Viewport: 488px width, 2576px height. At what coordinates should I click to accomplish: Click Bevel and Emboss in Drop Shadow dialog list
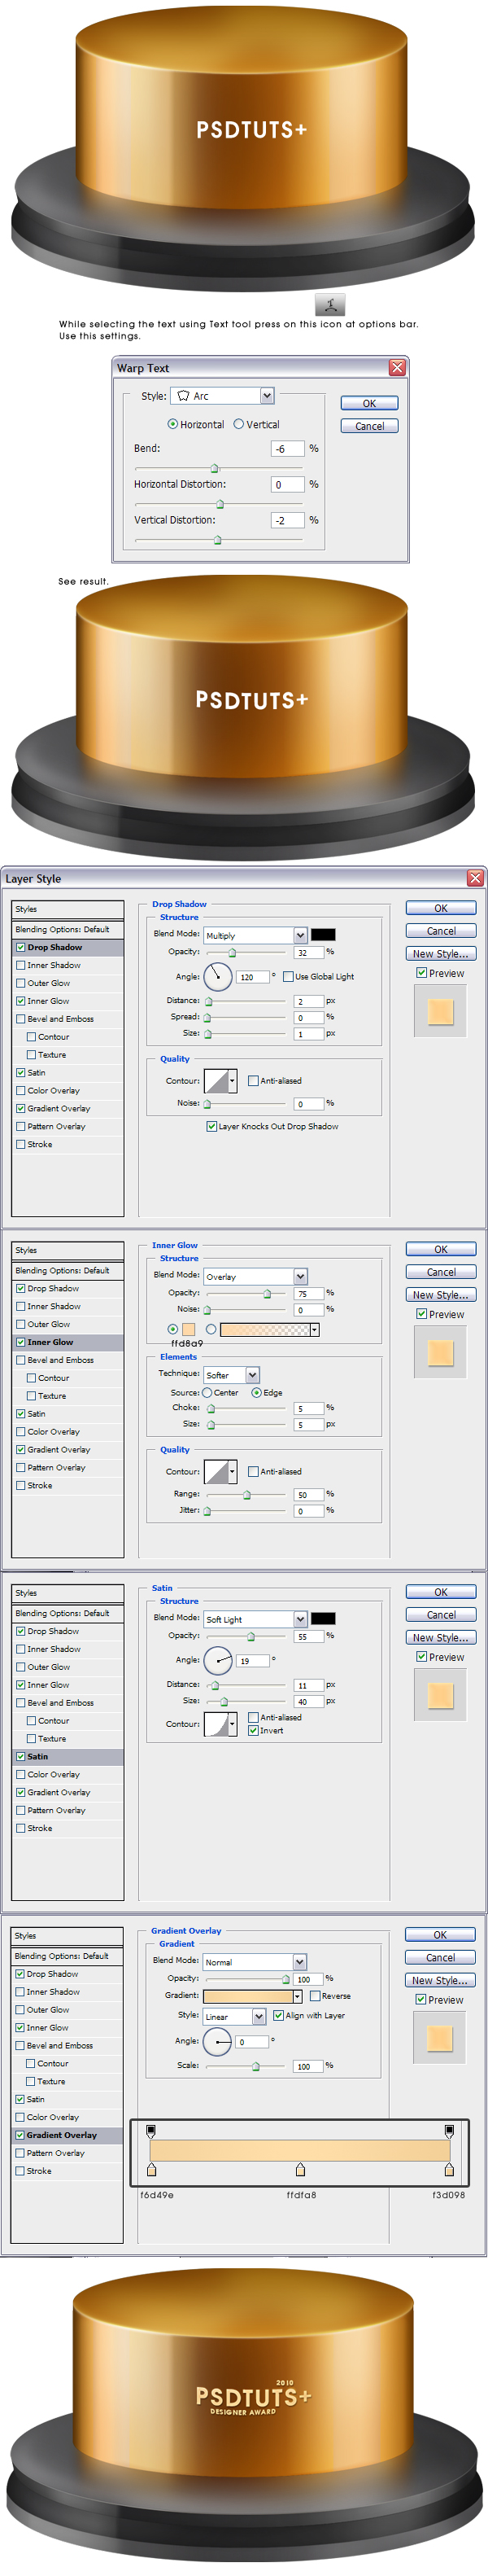61,1019
